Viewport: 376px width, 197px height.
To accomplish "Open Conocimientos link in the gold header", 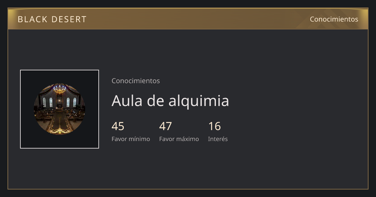I will click(334, 19).
